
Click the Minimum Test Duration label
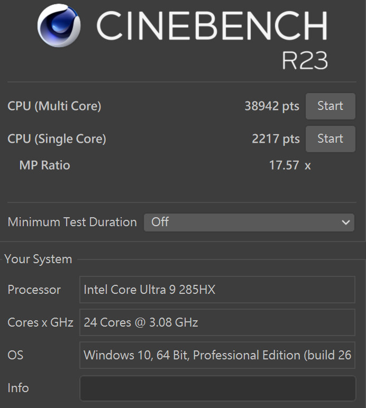click(x=72, y=222)
